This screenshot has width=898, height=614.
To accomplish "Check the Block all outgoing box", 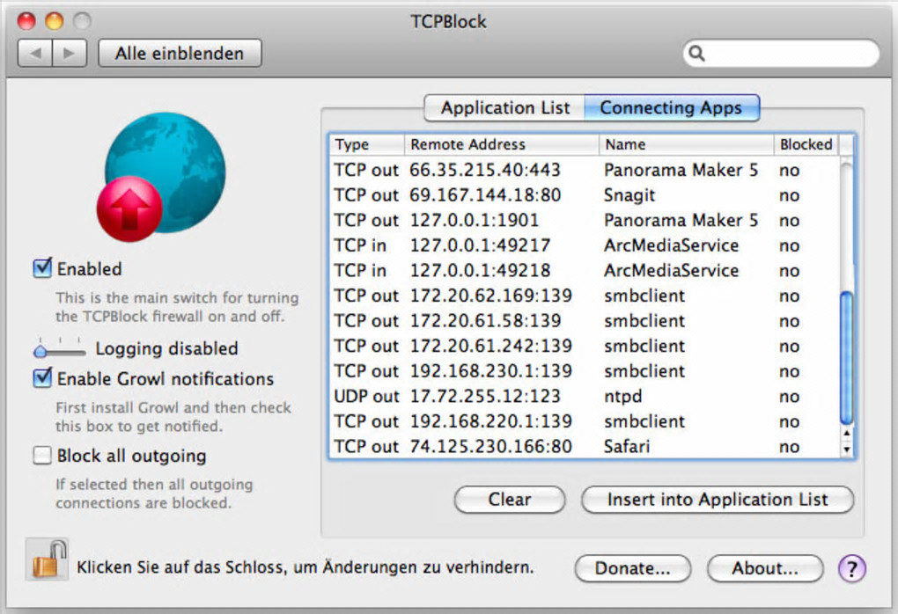I will 41,456.
